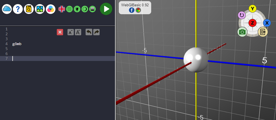
Task: Redo the last code edit
Action: (x=96, y=32)
